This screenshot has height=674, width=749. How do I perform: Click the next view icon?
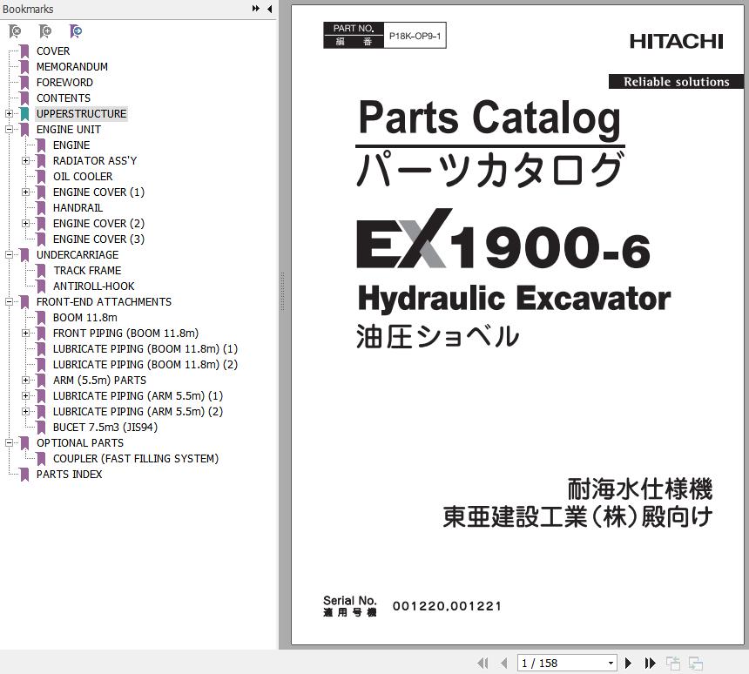point(696,663)
